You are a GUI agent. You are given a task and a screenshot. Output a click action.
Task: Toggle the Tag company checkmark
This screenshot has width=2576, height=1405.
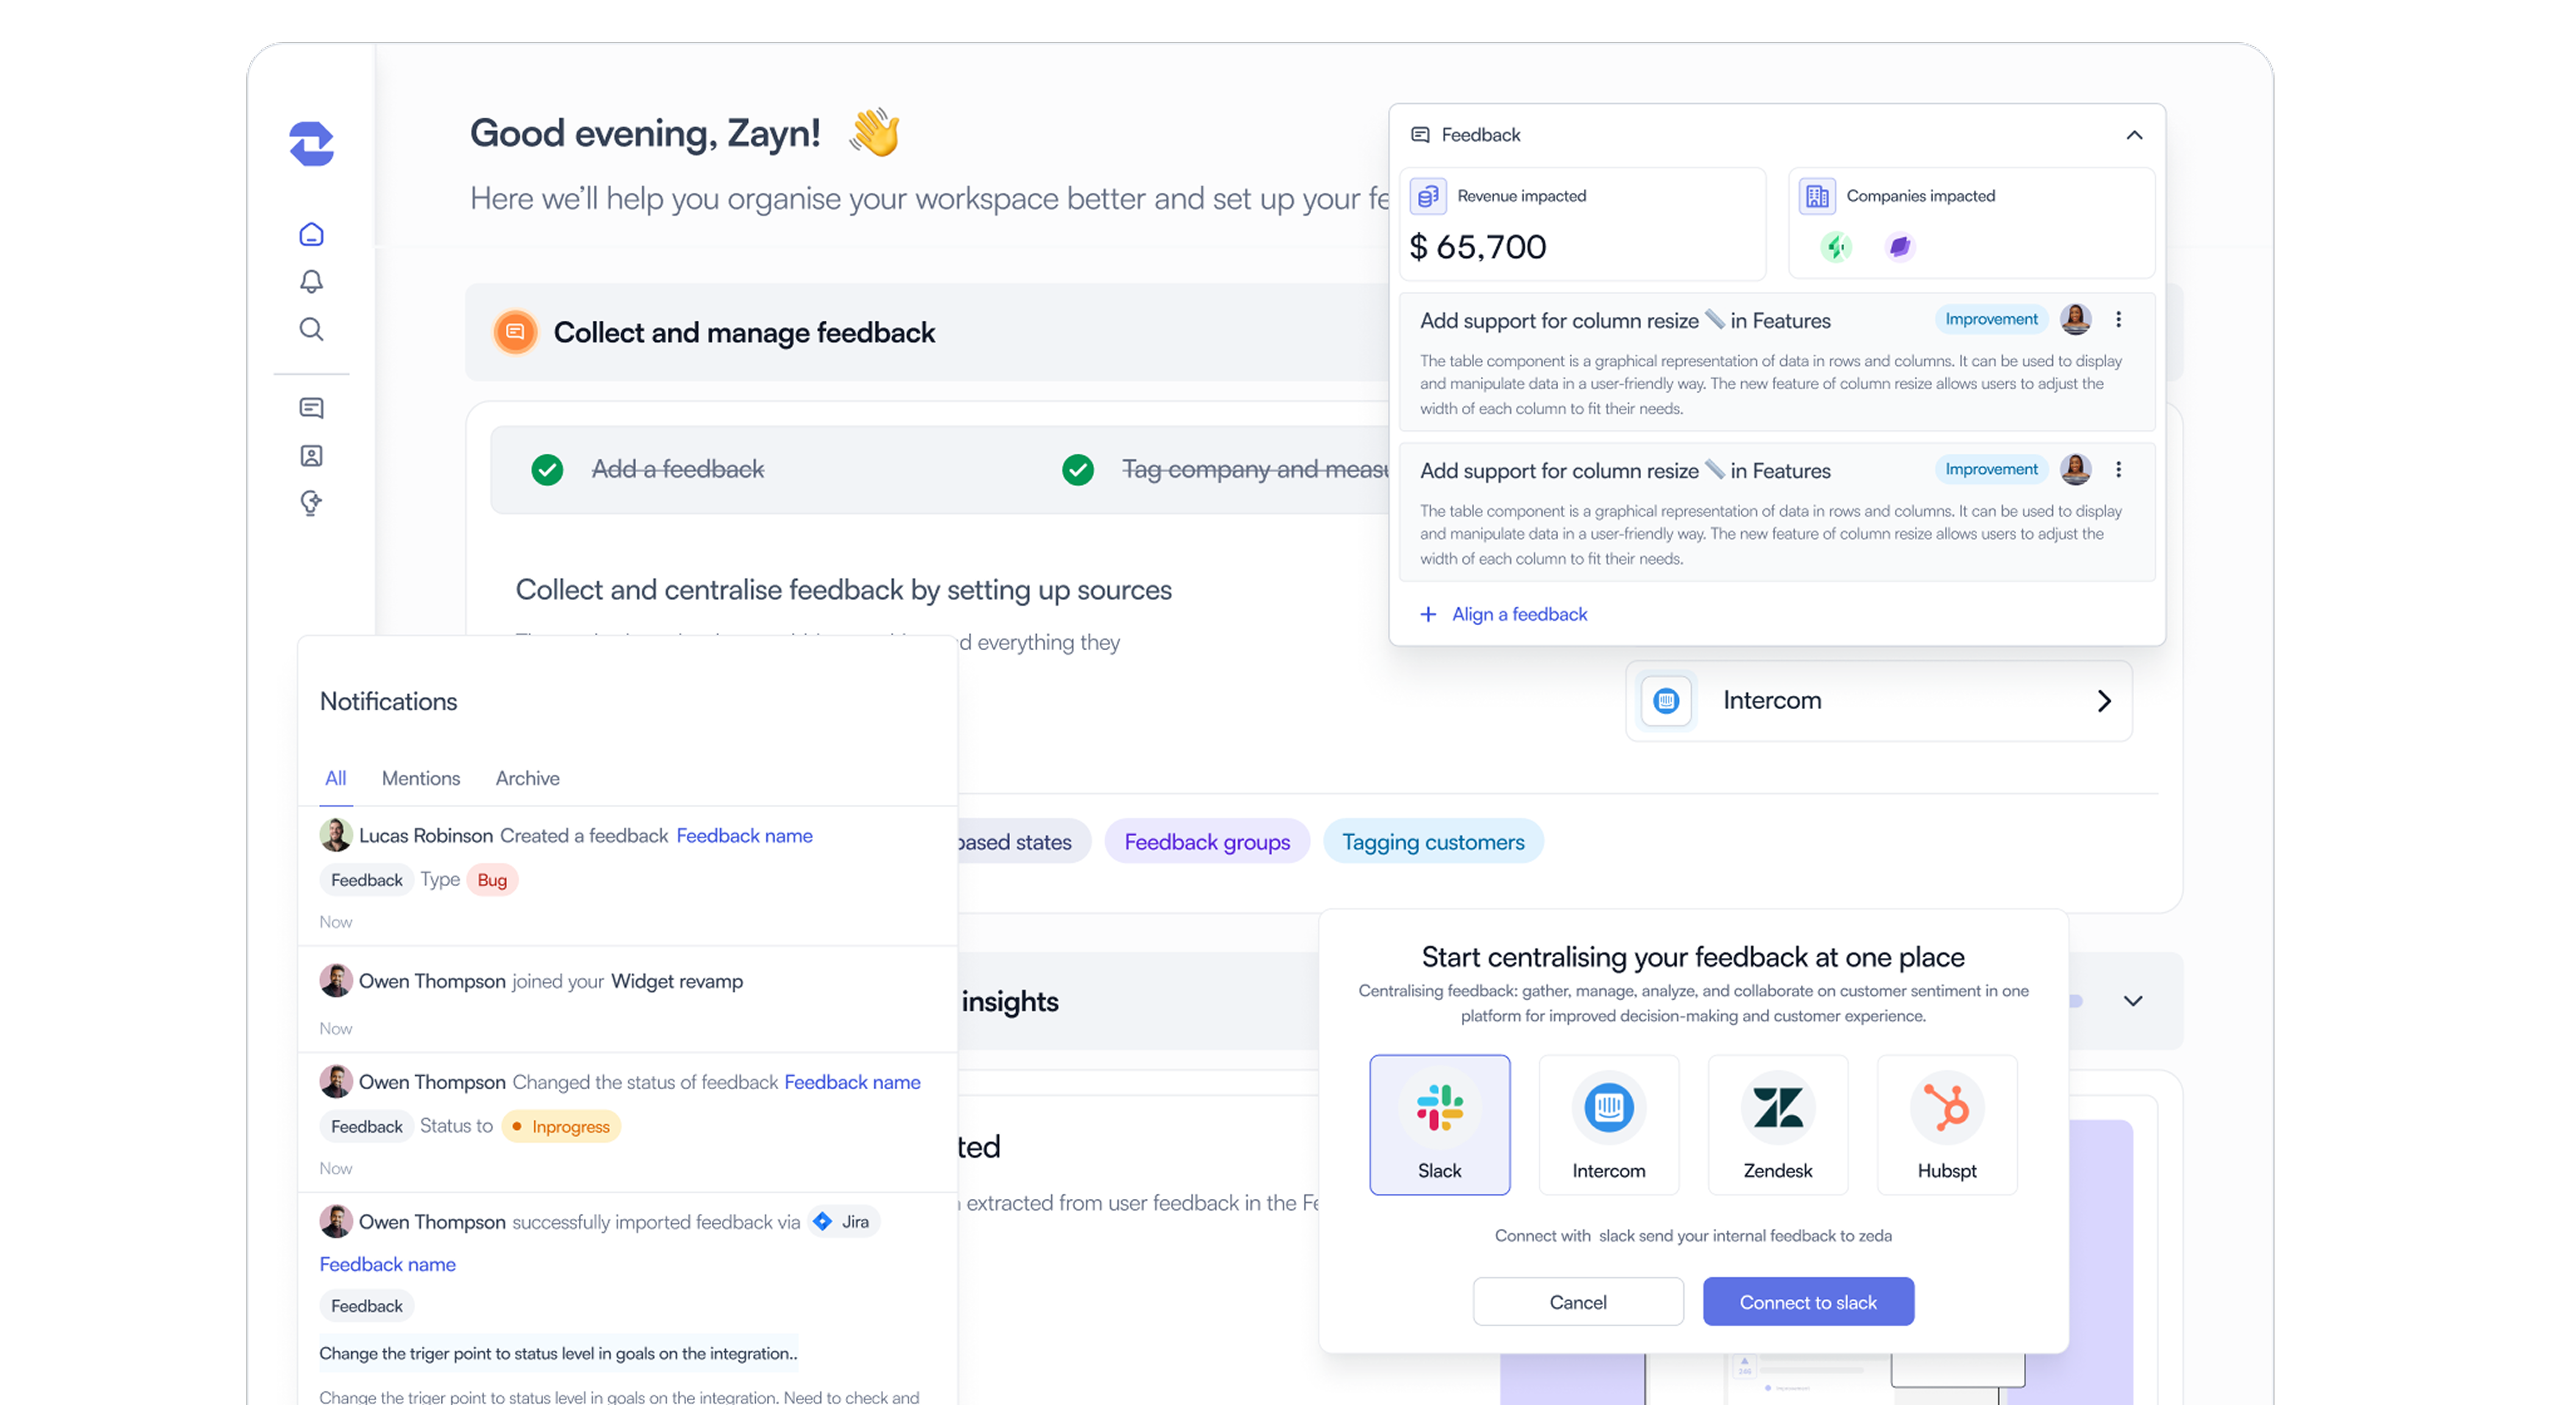(x=1077, y=469)
